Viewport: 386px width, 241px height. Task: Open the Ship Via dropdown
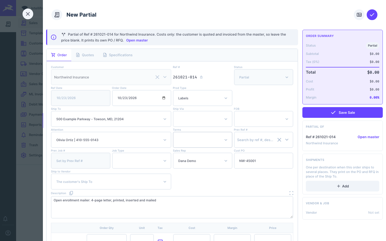(x=203, y=119)
